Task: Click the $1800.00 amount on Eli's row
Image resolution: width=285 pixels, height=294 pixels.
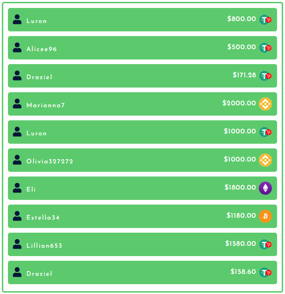Action: [x=240, y=188]
